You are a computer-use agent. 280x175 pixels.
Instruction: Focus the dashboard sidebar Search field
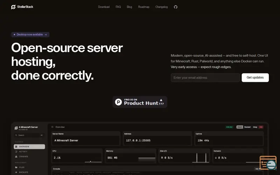[x=29, y=135]
